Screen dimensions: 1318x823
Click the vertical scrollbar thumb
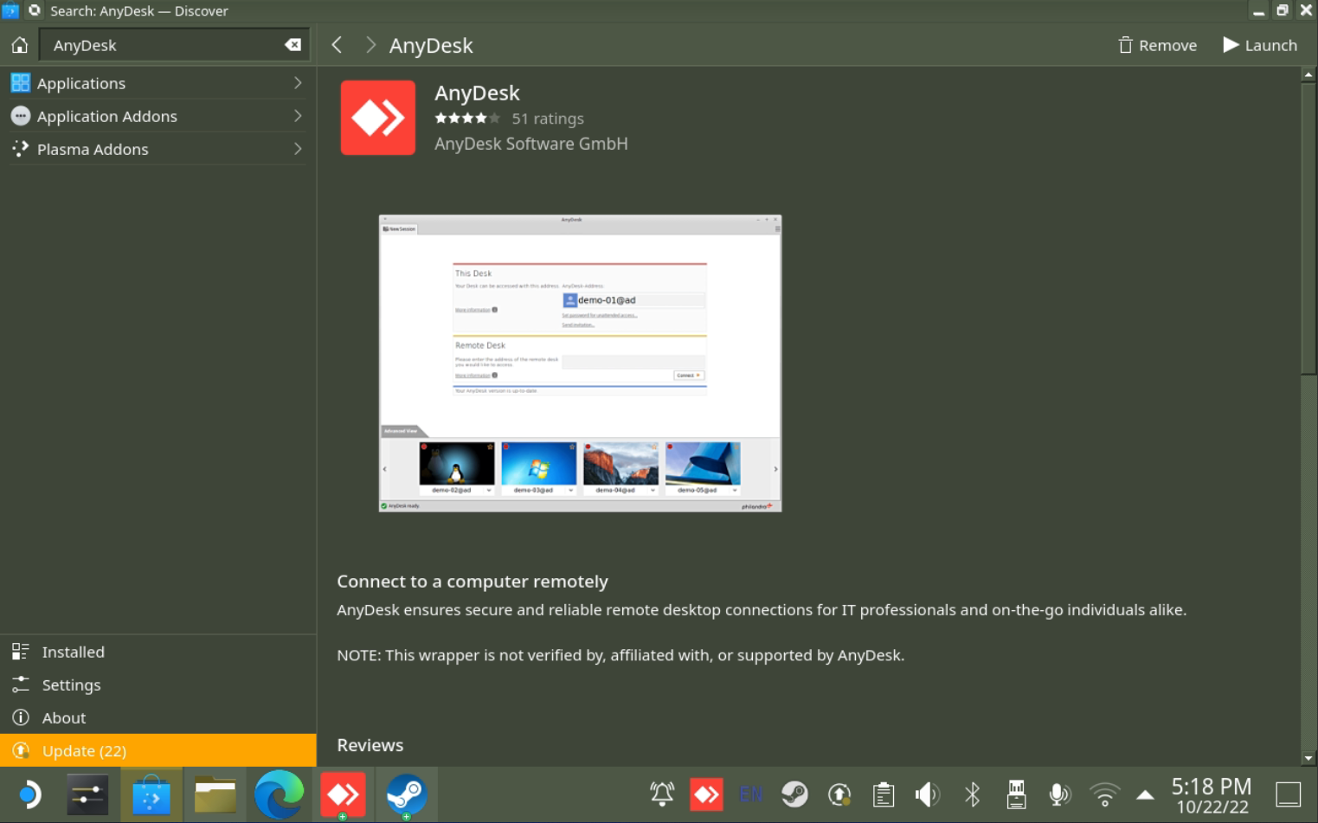tap(1308, 228)
